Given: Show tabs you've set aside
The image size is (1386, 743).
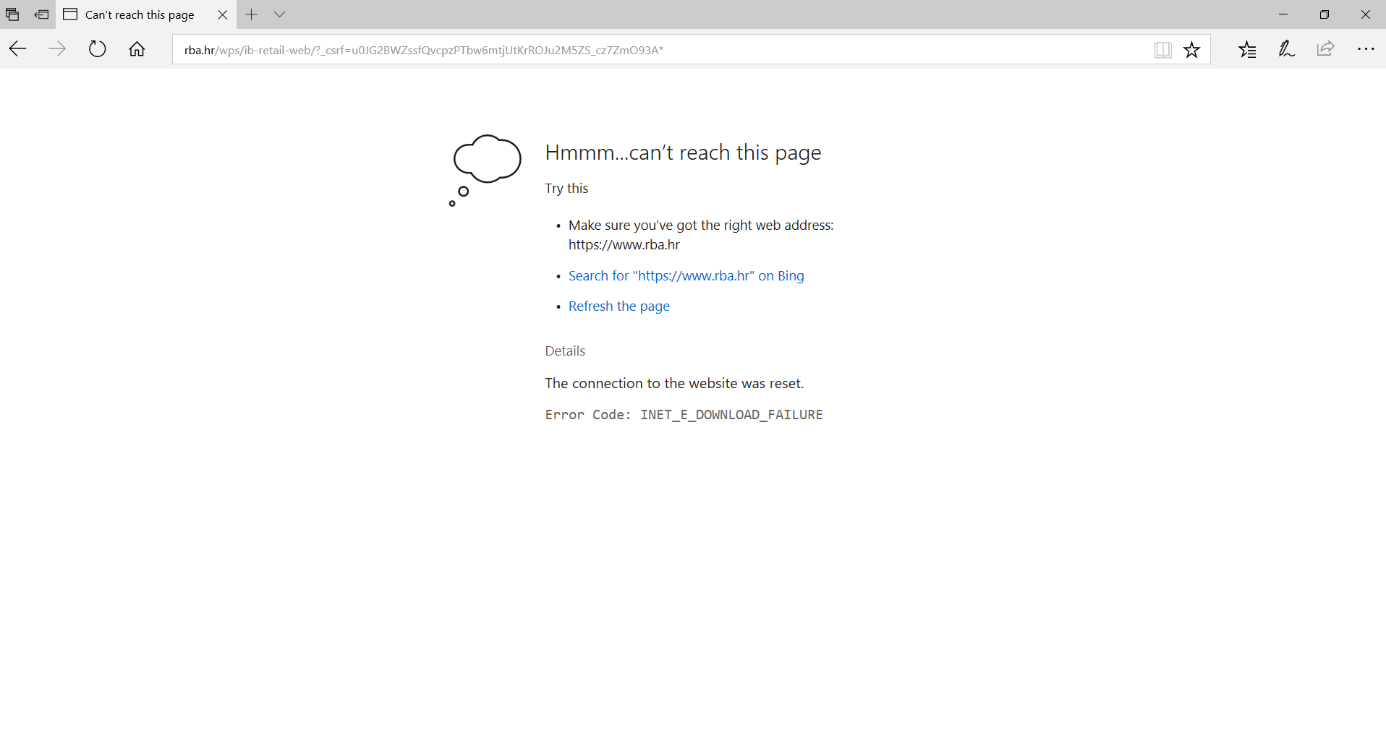Looking at the screenshot, I should [12, 14].
